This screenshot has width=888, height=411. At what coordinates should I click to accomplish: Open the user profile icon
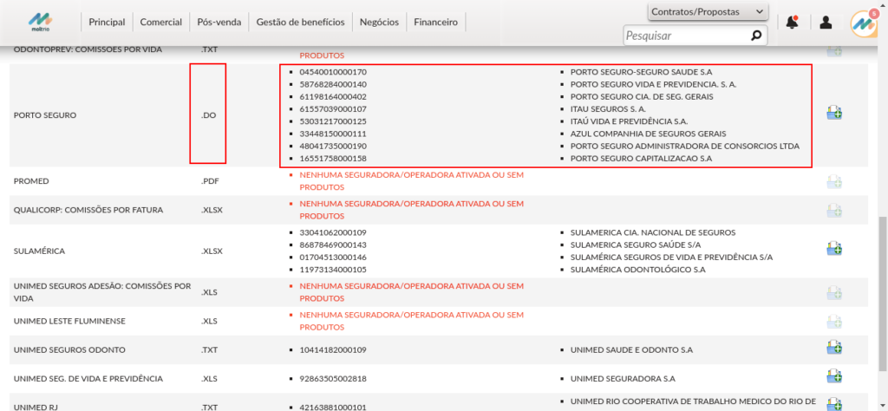click(x=826, y=23)
